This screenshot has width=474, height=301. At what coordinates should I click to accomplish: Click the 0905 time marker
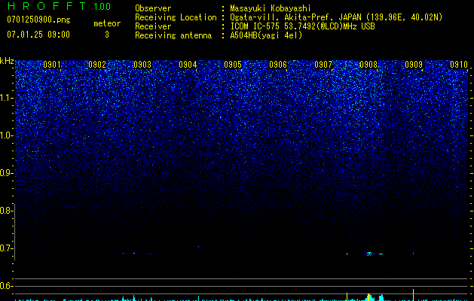coord(233,65)
